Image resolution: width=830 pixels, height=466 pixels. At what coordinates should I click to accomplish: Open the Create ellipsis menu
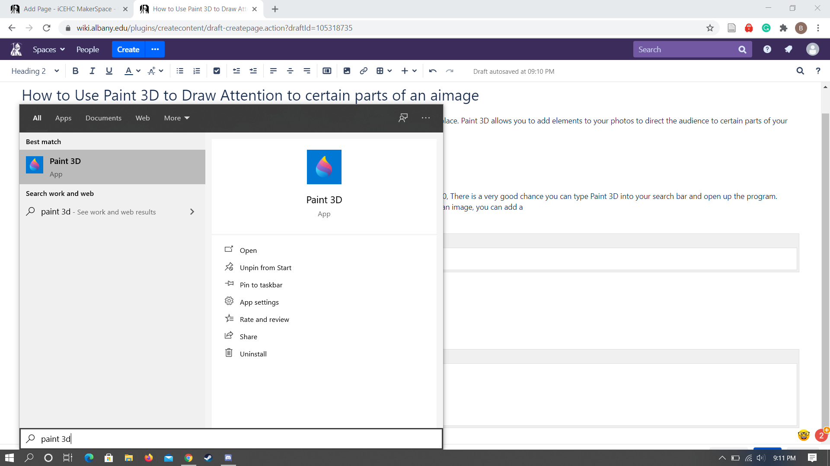pos(155,50)
